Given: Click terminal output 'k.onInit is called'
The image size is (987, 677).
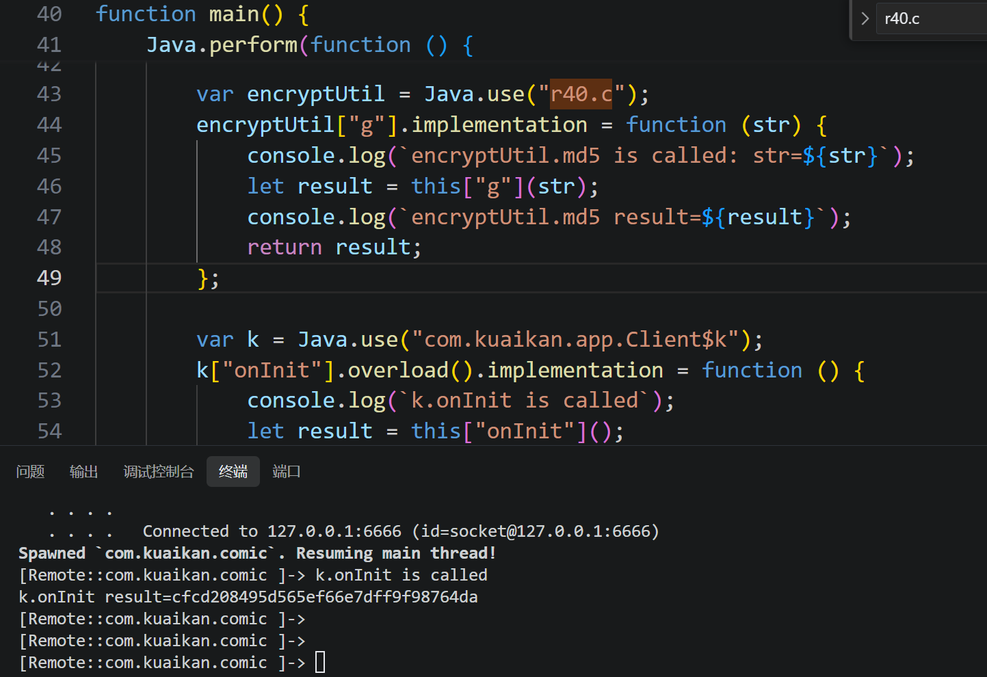Looking at the screenshot, I should 402,575.
